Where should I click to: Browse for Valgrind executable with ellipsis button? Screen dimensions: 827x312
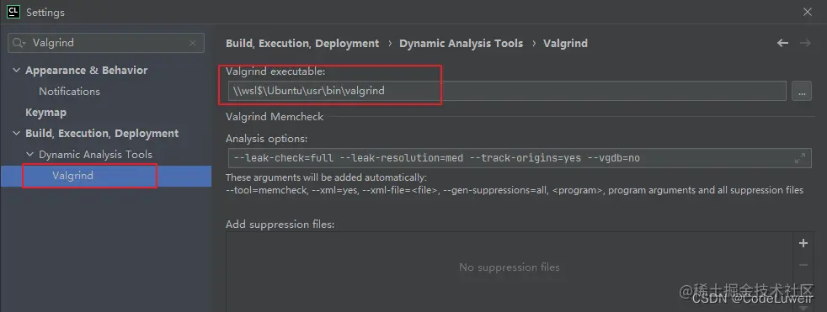pyautogui.click(x=802, y=91)
